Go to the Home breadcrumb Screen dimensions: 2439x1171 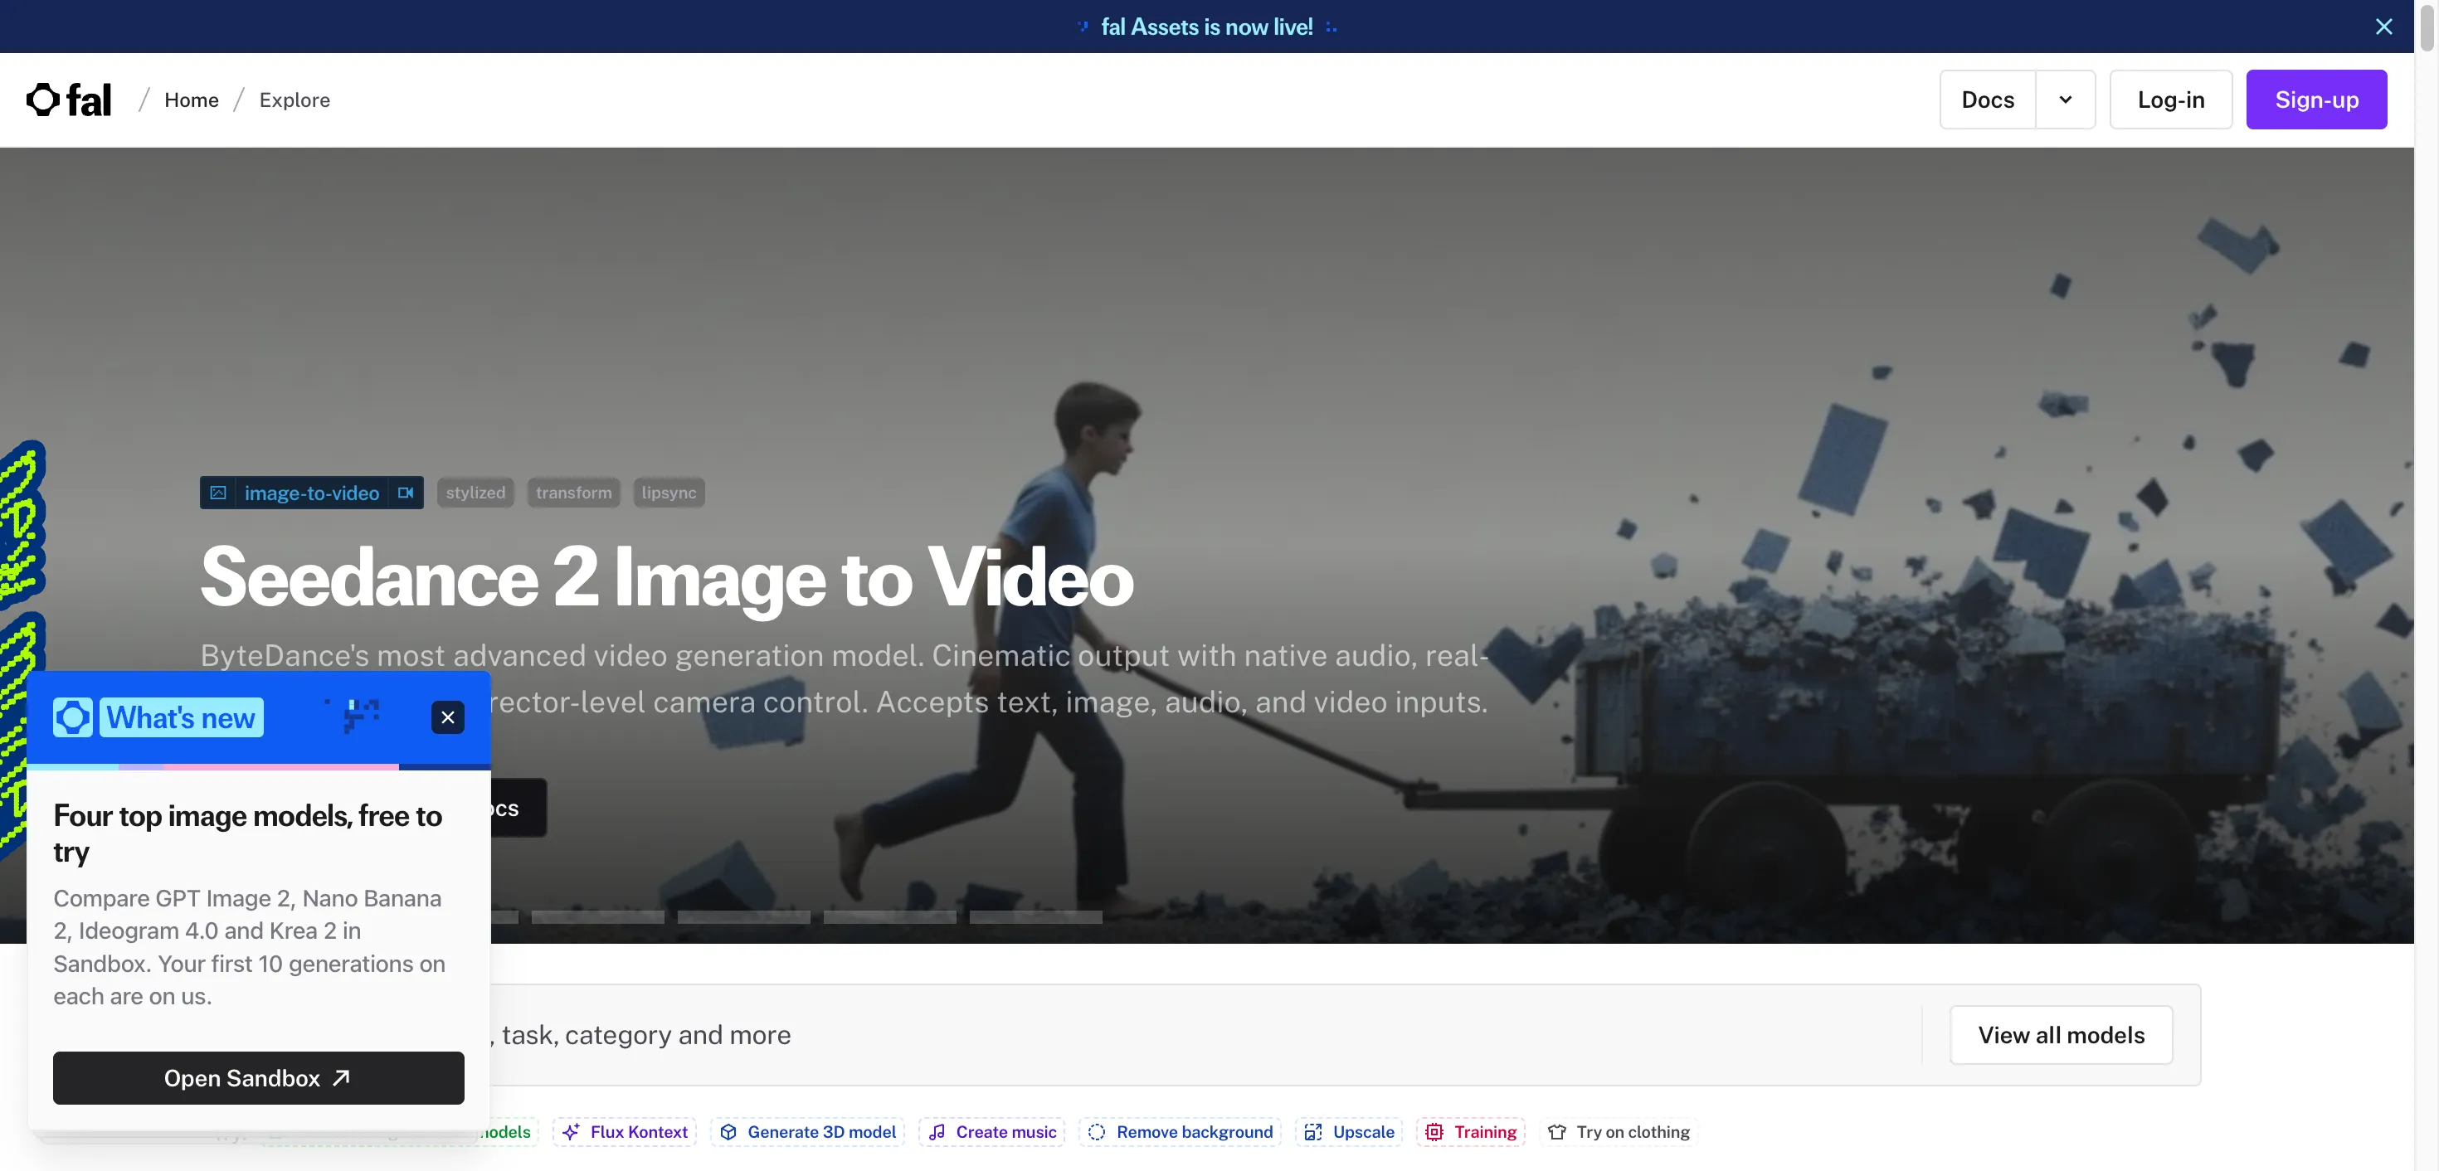[x=192, y=100]
